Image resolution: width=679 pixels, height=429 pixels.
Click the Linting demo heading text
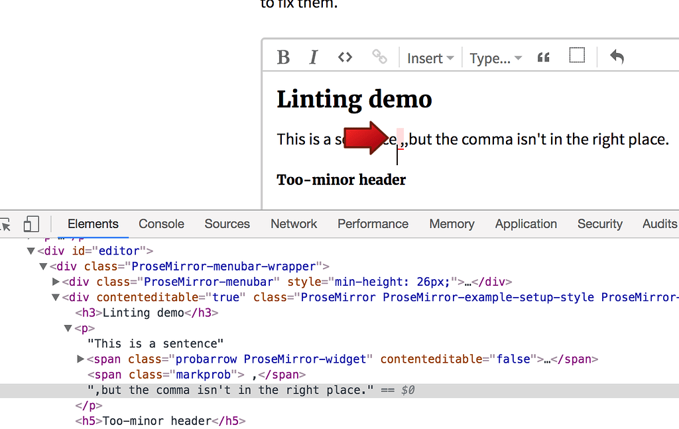coord(354,99)
